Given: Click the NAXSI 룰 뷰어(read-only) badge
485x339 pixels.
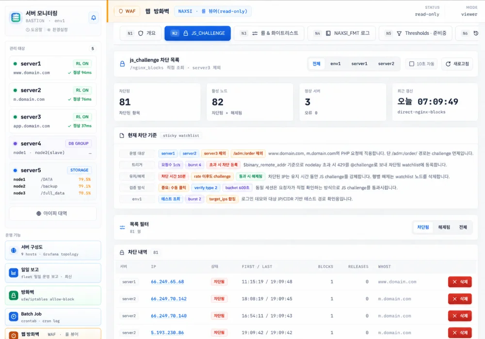Looking at the screenshot, I should click(x=213, y=11).
